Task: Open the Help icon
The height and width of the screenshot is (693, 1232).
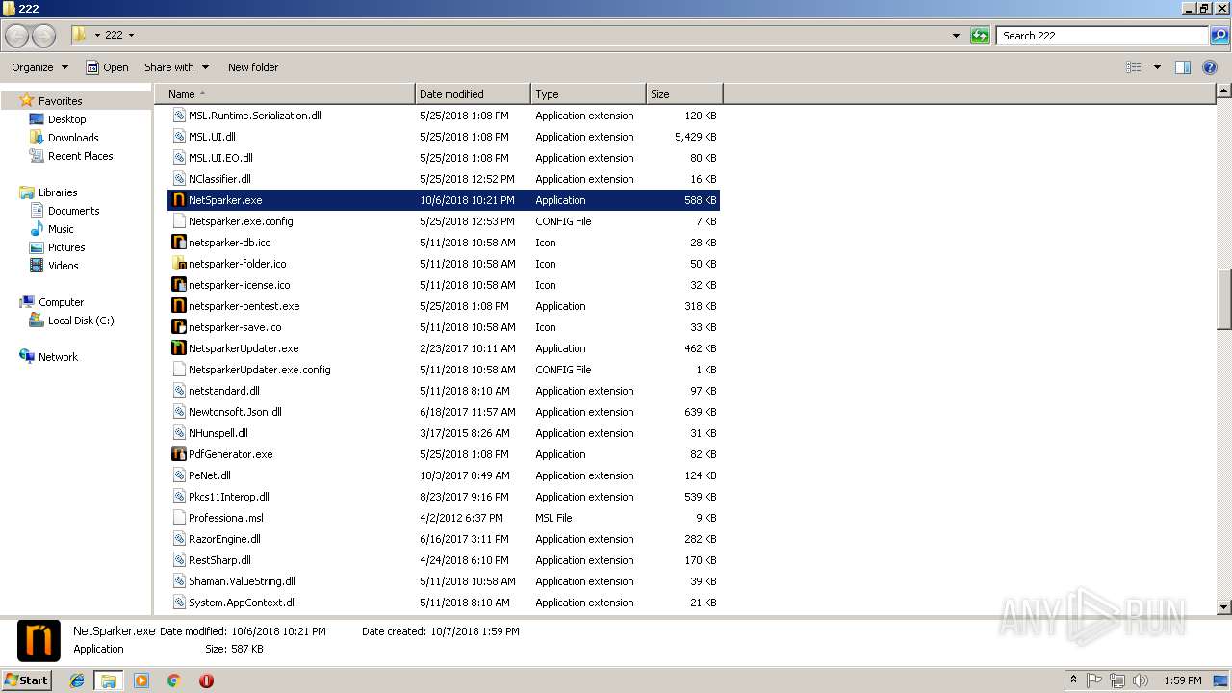Action: pyautogui.click(x=1210, y=67)
